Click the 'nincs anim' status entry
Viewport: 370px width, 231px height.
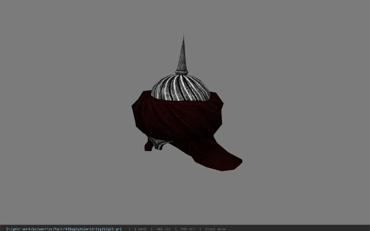[x=215, y=229]
